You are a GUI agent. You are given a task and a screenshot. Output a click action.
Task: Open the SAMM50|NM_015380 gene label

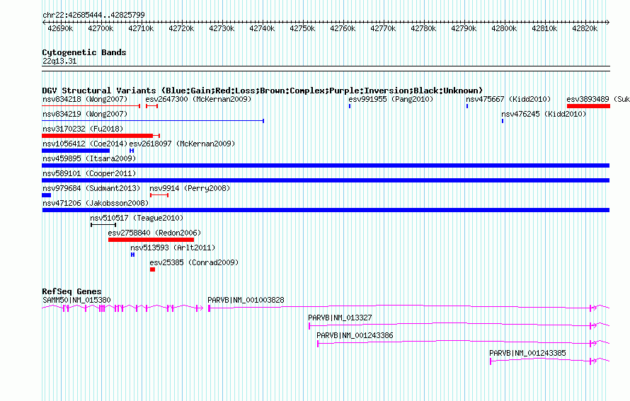click(76, 300)
